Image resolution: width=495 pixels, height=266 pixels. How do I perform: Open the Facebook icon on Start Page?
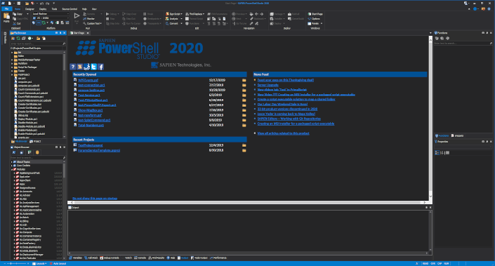click(100, 67)
